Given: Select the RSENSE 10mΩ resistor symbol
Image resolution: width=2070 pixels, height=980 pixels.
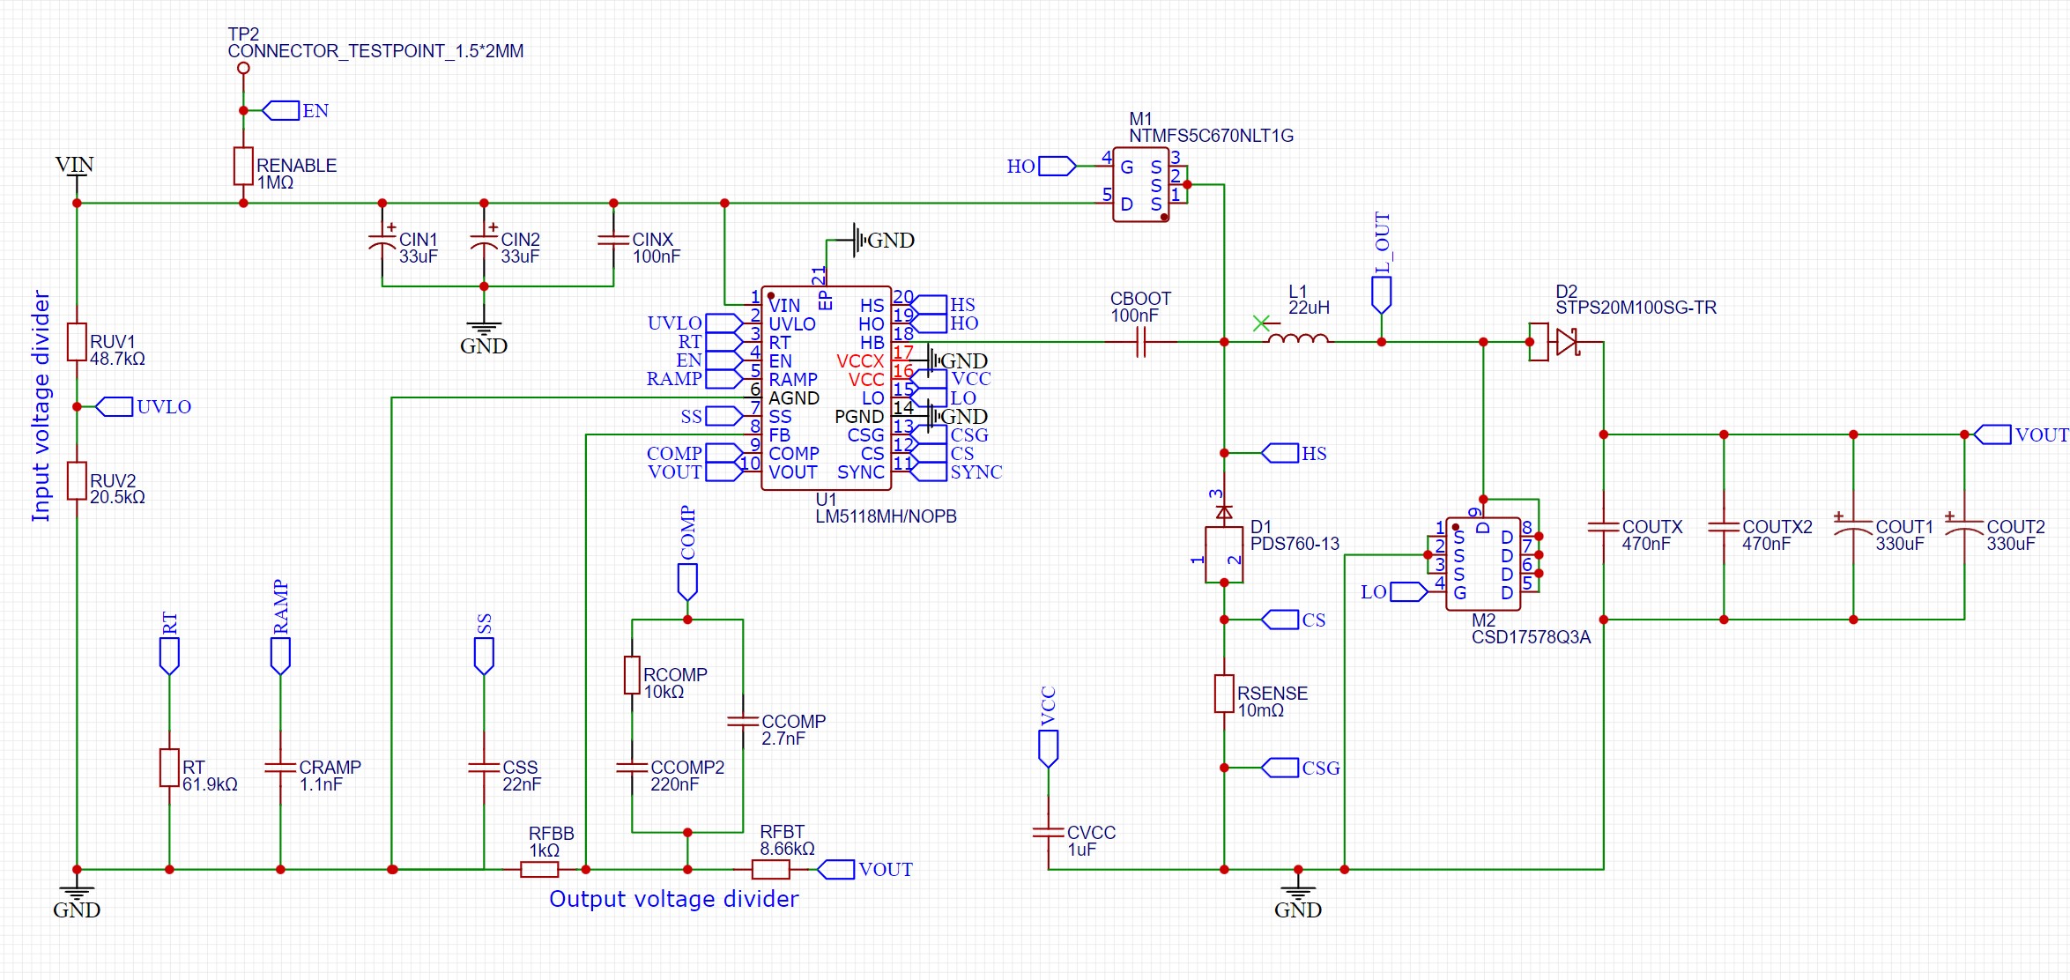Looking at the screenshot, I should 1224,694.
